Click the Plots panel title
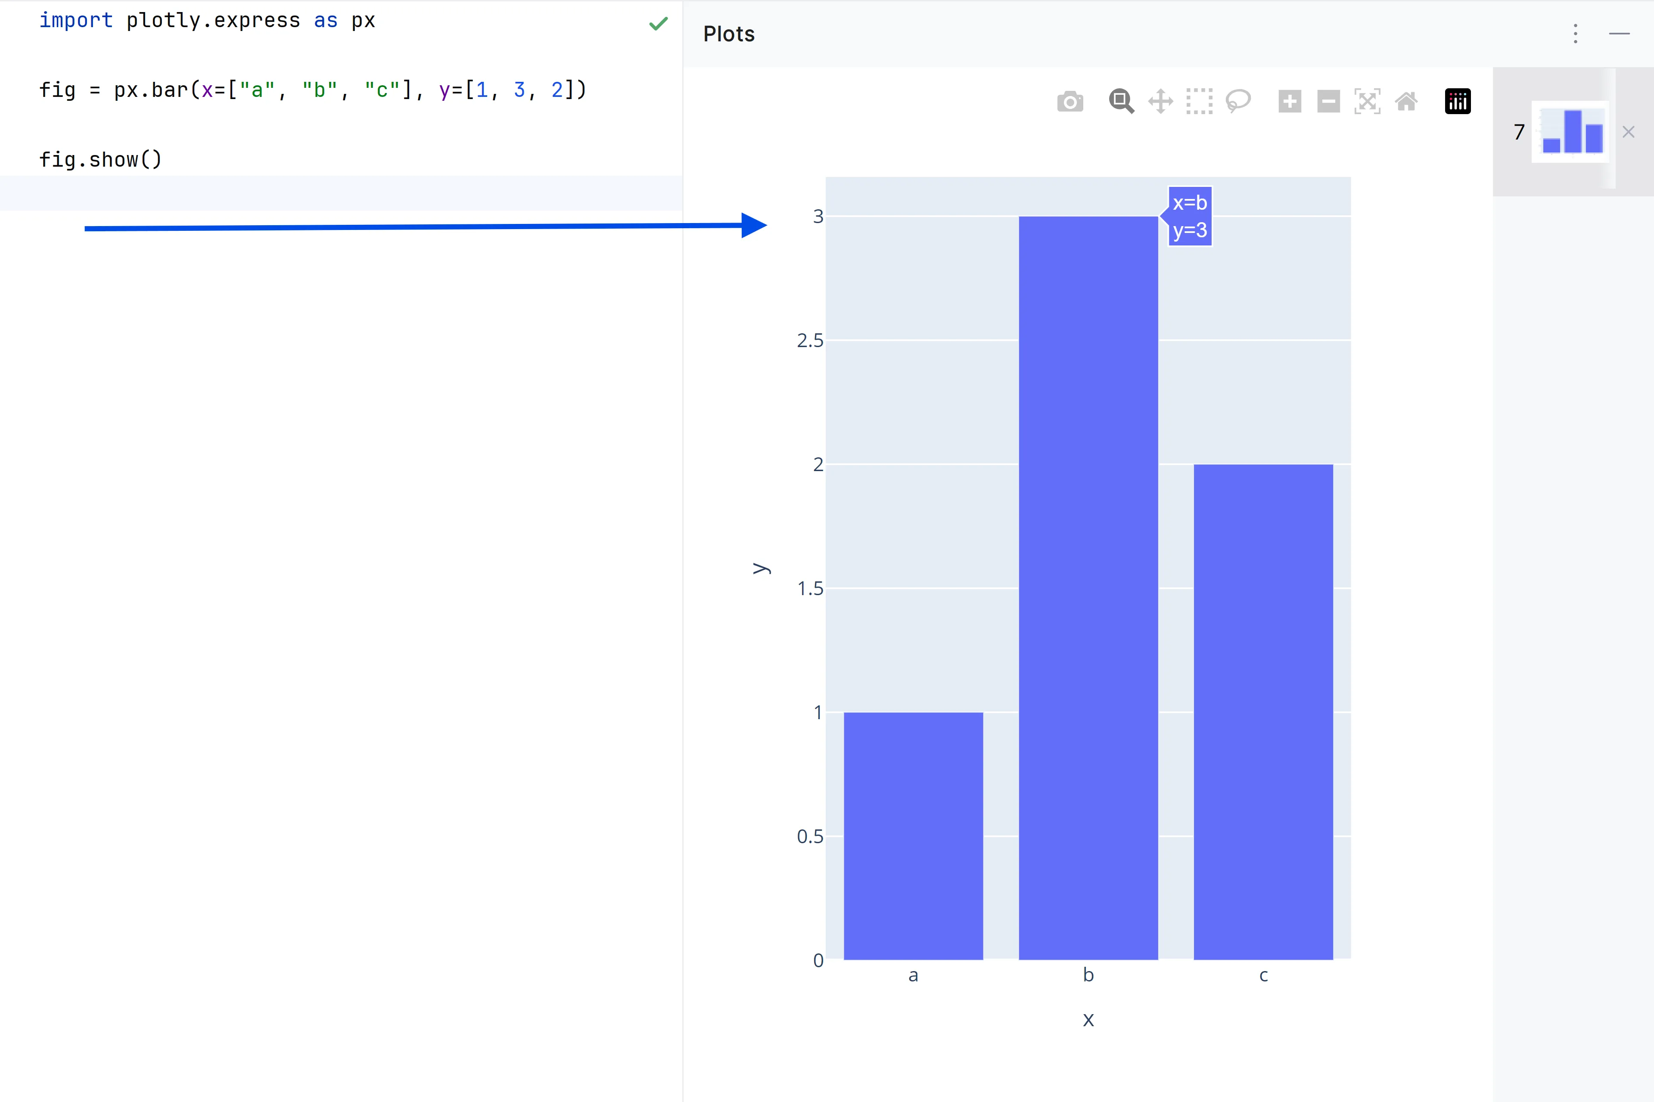The height and width of the screenshot is (1102, 1654). tap(728, 34)
